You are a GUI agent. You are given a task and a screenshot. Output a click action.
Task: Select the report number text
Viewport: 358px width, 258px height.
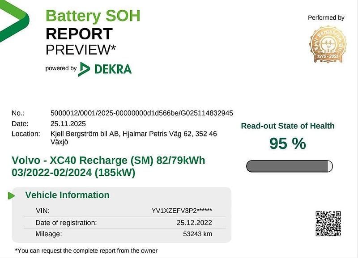[142, 113]
